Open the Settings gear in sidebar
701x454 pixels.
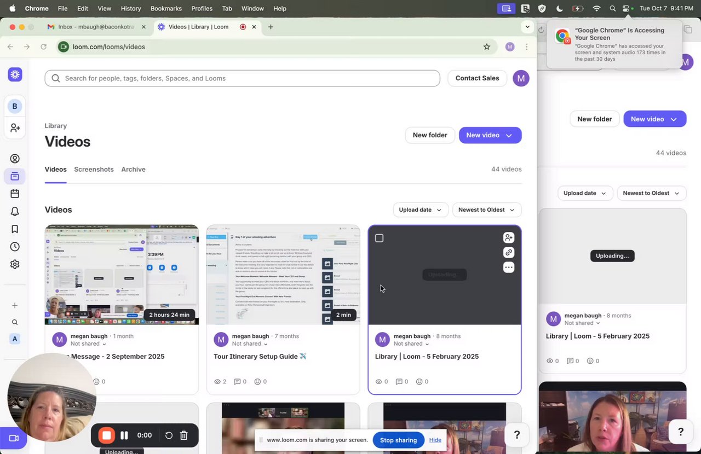pos(15,264)
